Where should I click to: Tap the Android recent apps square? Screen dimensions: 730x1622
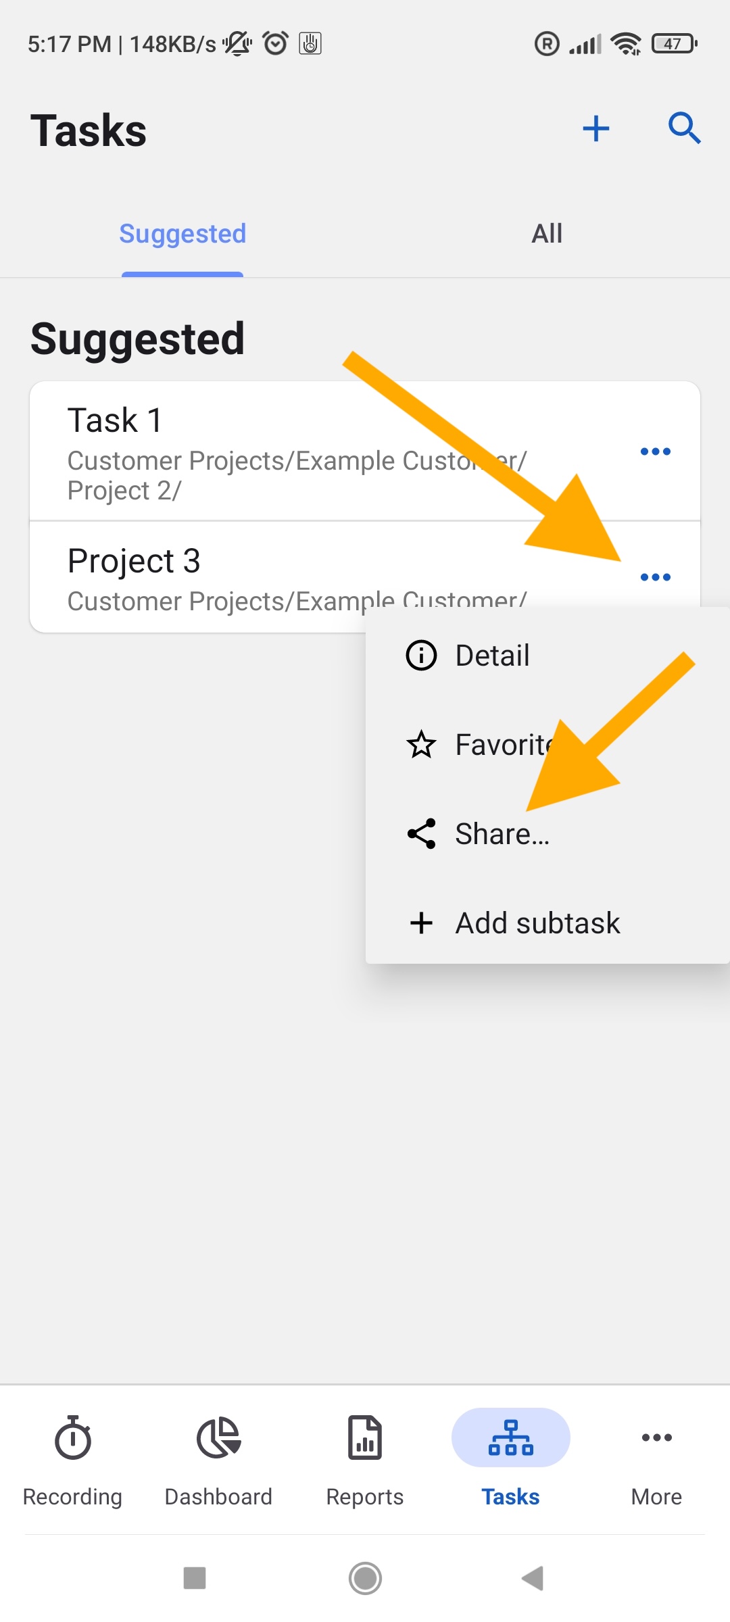(x=195, y=1579)
